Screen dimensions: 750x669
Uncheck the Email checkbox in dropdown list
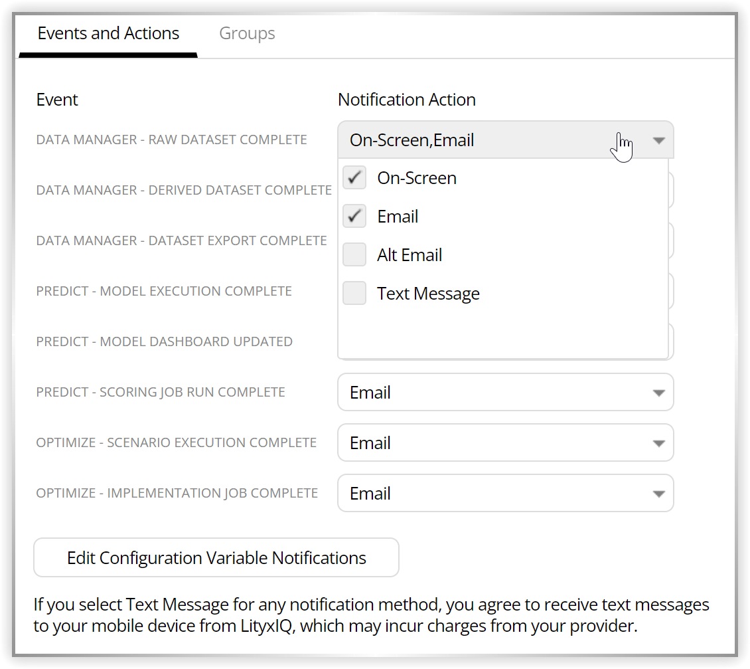click(354, 216)
